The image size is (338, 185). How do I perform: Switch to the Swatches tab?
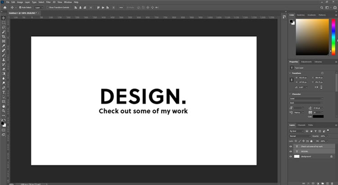(x=301, y=15)
